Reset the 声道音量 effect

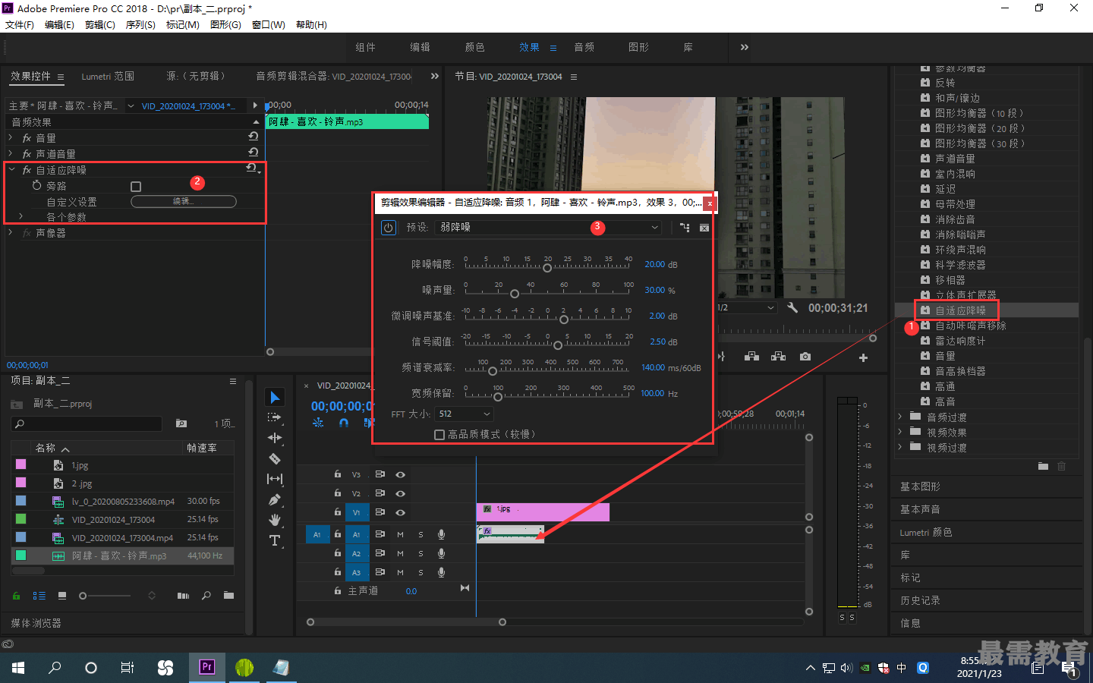pos(254,153)
